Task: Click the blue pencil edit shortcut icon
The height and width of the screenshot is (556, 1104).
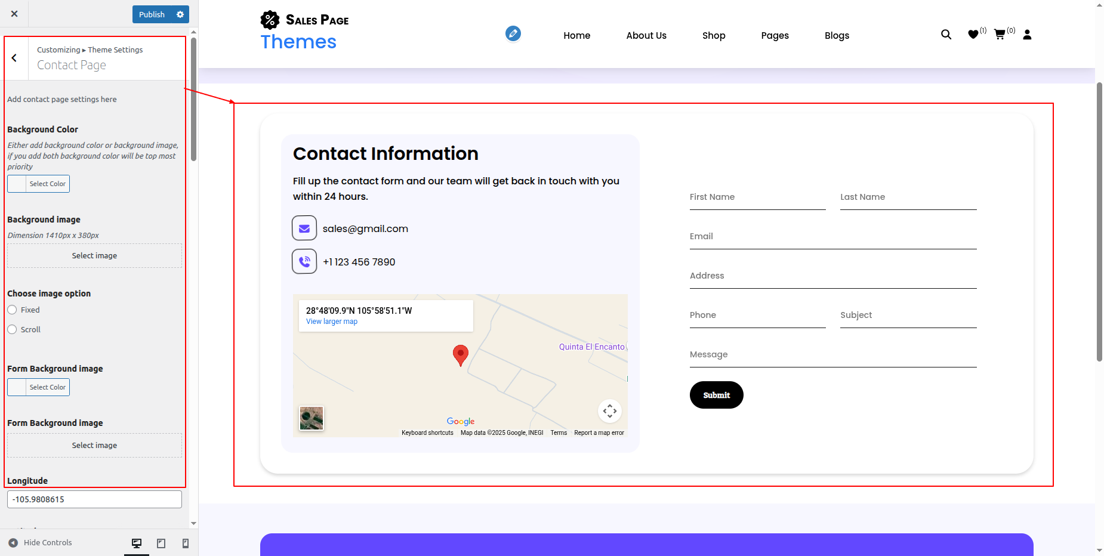Action: (513, 33)
